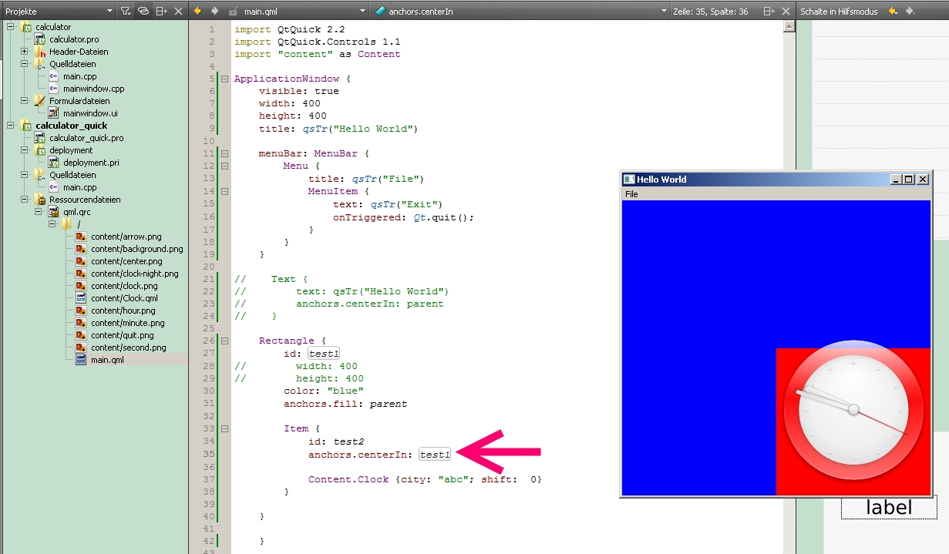Open mainwindow.ui form file
The height and width of the screenshot is (554, 949).
(90, 113)
